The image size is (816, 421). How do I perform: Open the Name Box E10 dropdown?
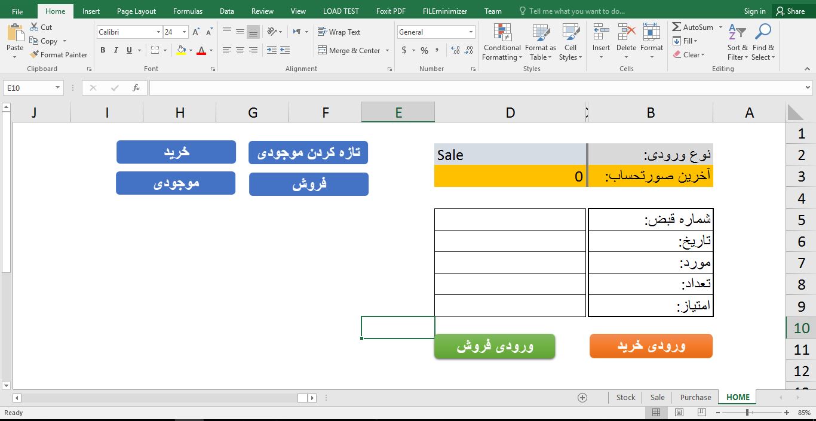tap(57, 88)
